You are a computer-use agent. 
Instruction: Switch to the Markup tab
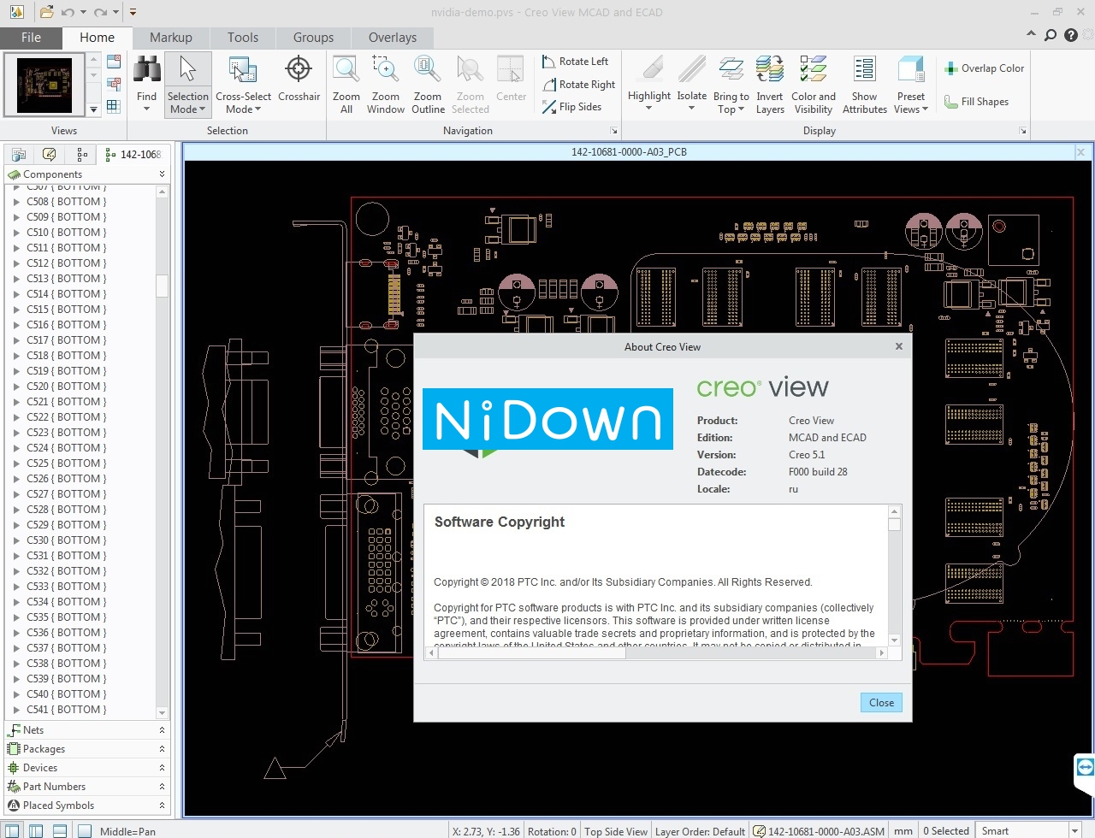[x=170, y=38]
